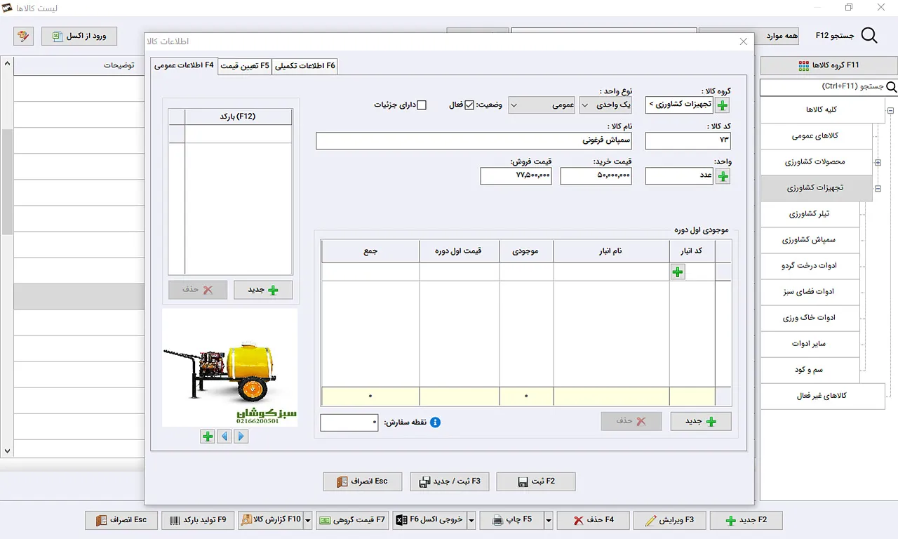Show previous product image arrow
898x539 pixels.
(224, 437)
